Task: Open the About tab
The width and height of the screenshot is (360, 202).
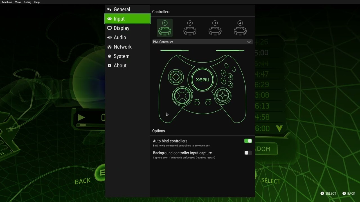Action: 127,65
